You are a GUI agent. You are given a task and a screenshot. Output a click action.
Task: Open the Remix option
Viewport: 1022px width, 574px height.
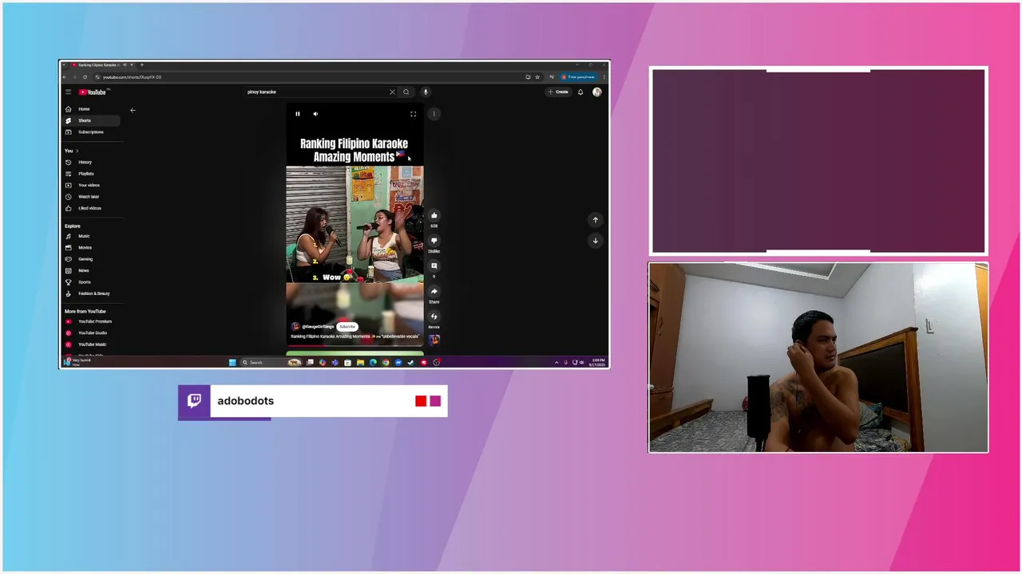434,316
